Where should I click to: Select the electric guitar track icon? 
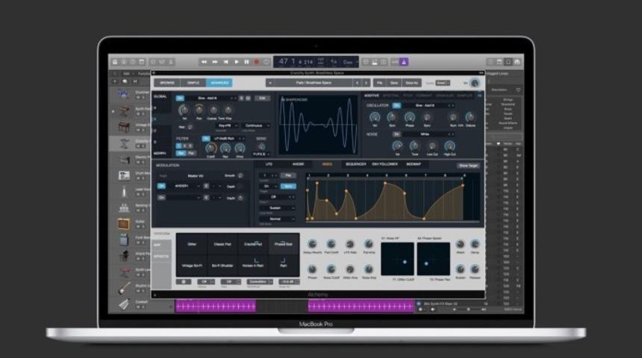click(x=124, y=288)
